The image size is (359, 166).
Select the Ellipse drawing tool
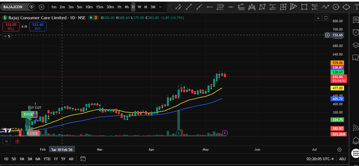[346, 7]
